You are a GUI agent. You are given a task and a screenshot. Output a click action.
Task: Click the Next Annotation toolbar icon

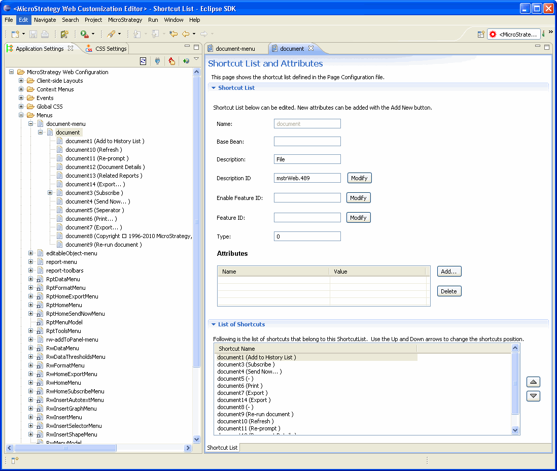pyautogui.click(x=137, y=34)
